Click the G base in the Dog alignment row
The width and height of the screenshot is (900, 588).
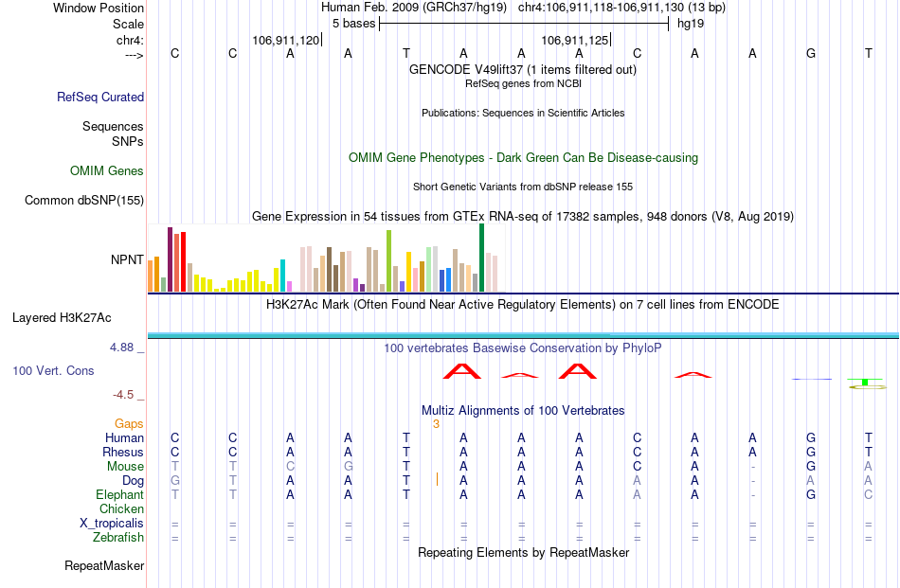(x=175, y=480)
